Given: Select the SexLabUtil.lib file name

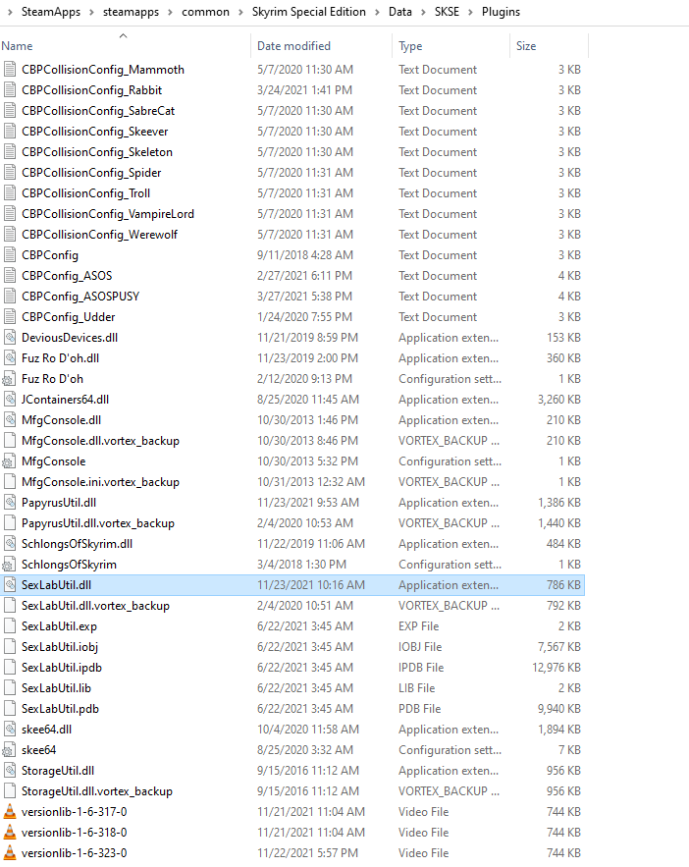Looking at the screenshot, I should click(x=56, y=688).
